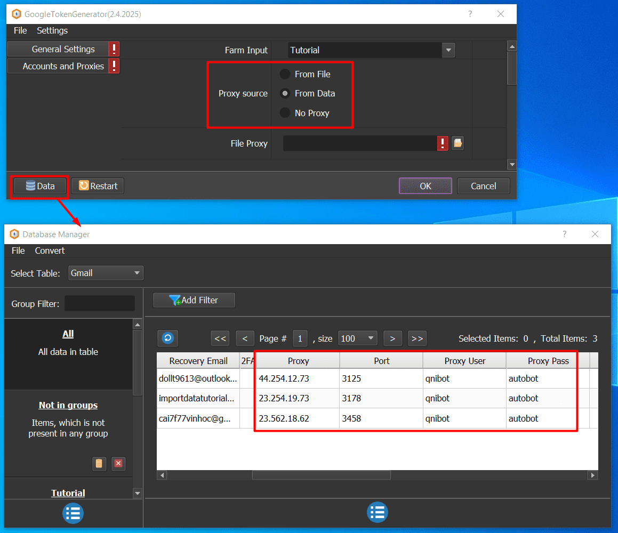Click the group list menu round icon

[73, 513]
